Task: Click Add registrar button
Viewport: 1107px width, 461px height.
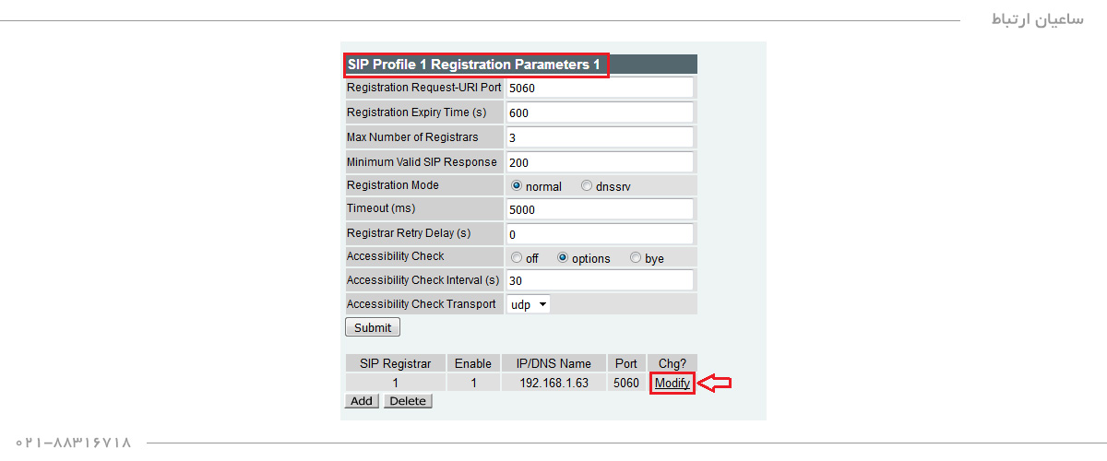Action: (362, 401)
